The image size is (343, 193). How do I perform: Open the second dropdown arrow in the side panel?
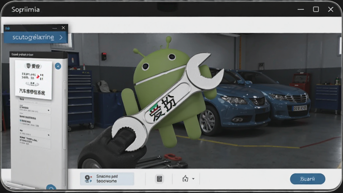click(x=49, y=135)
